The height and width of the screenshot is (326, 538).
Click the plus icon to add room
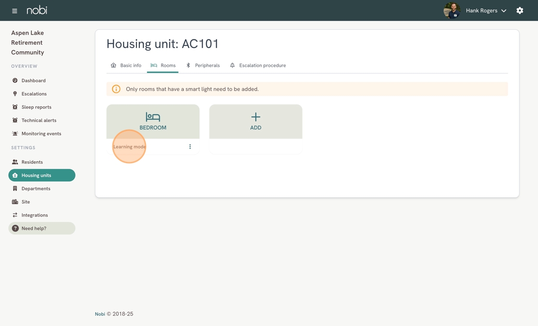(x=256, y=117)
